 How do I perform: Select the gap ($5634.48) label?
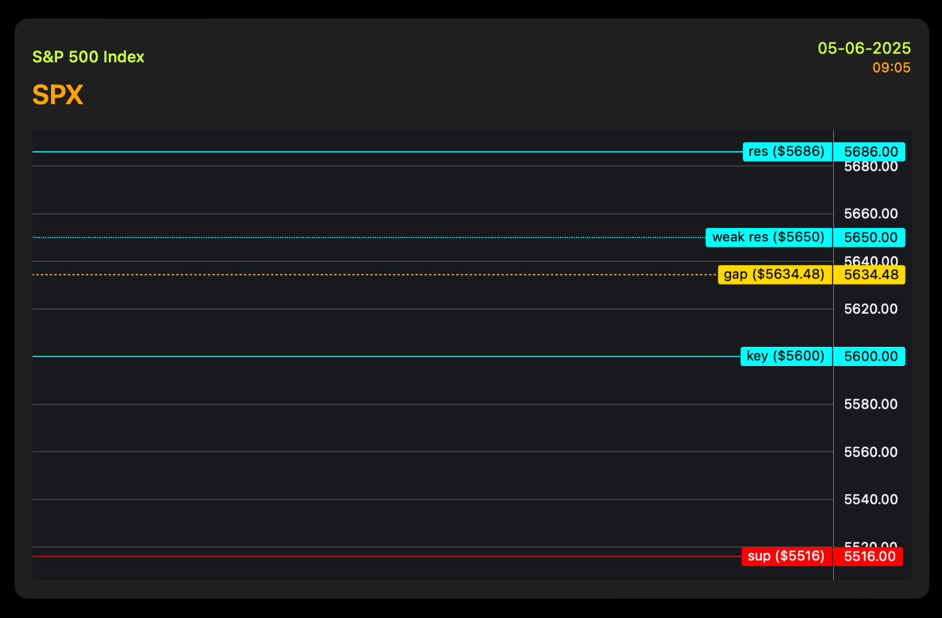(774, 275)
